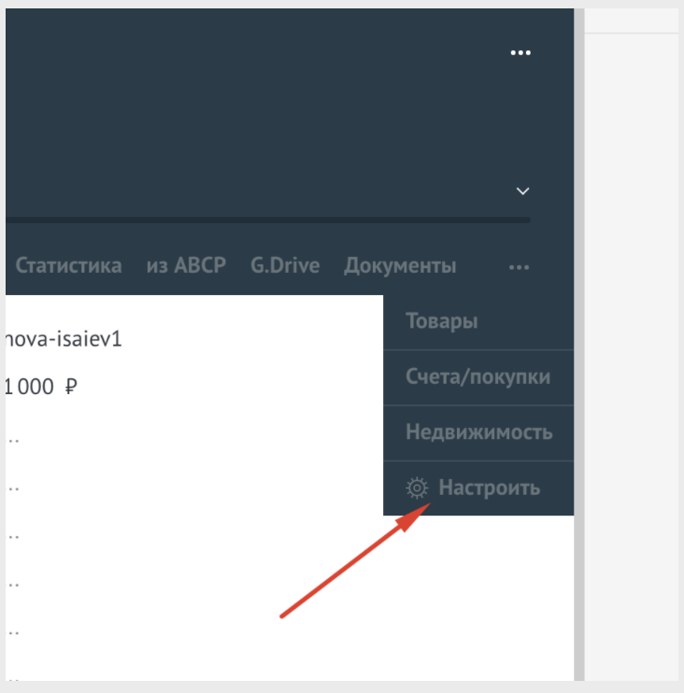Go to the Документы tab
Viewport: 684px width, 693px height.
click(400, 265)
